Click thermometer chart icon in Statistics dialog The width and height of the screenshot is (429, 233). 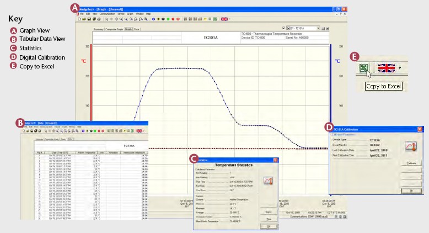(x=268, y=181)
